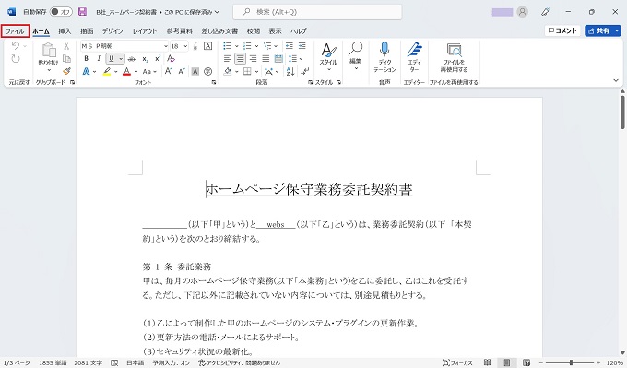Switch to the Insert (挿入) tab
Image resolution: width=627 pixels, height=368 pixels.
click(65, 30)
